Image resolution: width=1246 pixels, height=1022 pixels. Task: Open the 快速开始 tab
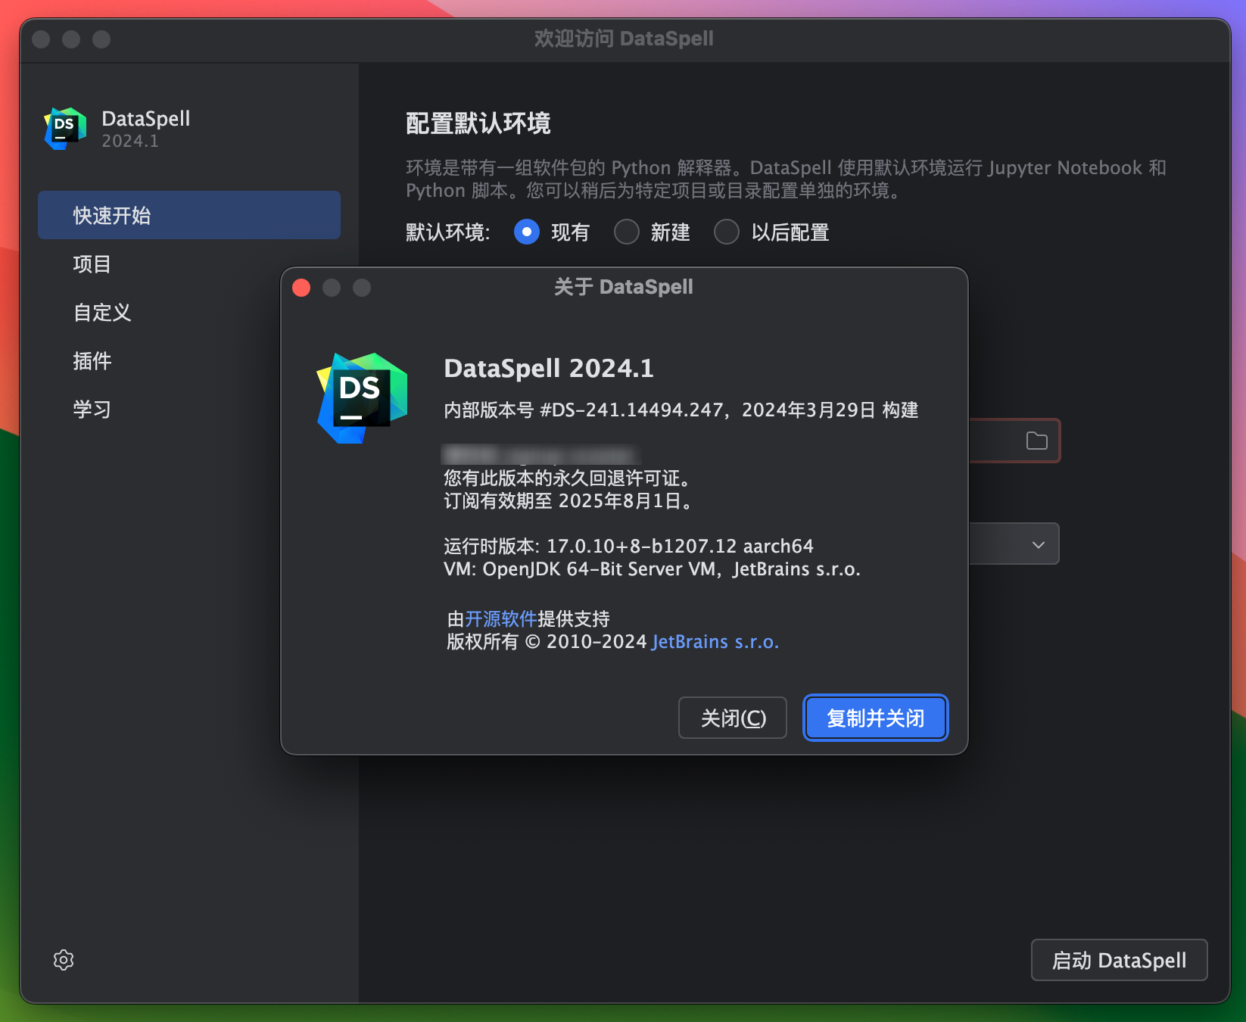tap(189, 215)
